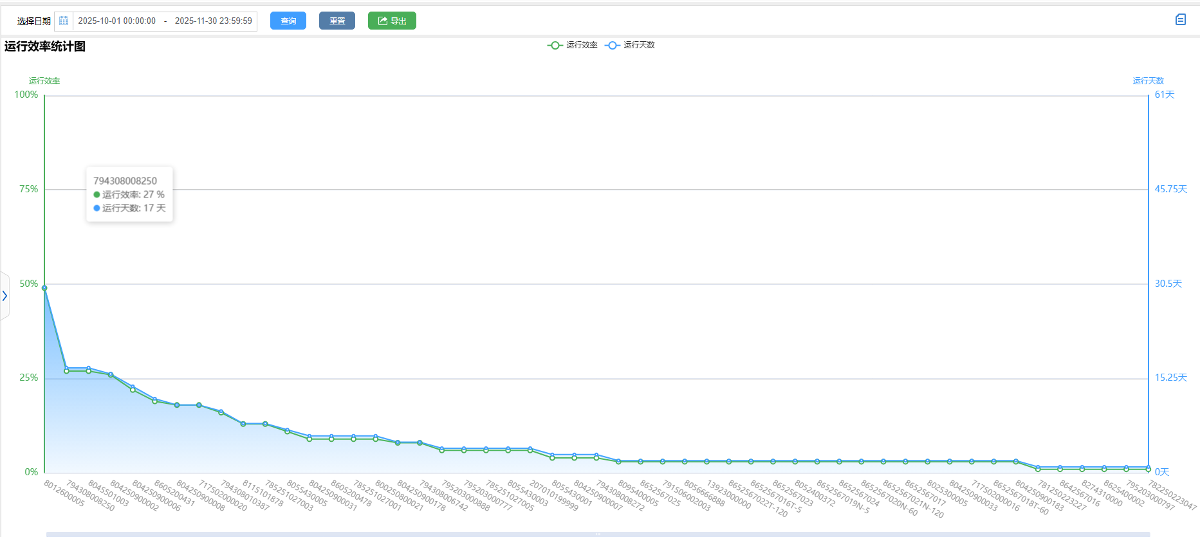1200x537 pixels.
Task: Click the 100% label on left axis
Action: 26,95
